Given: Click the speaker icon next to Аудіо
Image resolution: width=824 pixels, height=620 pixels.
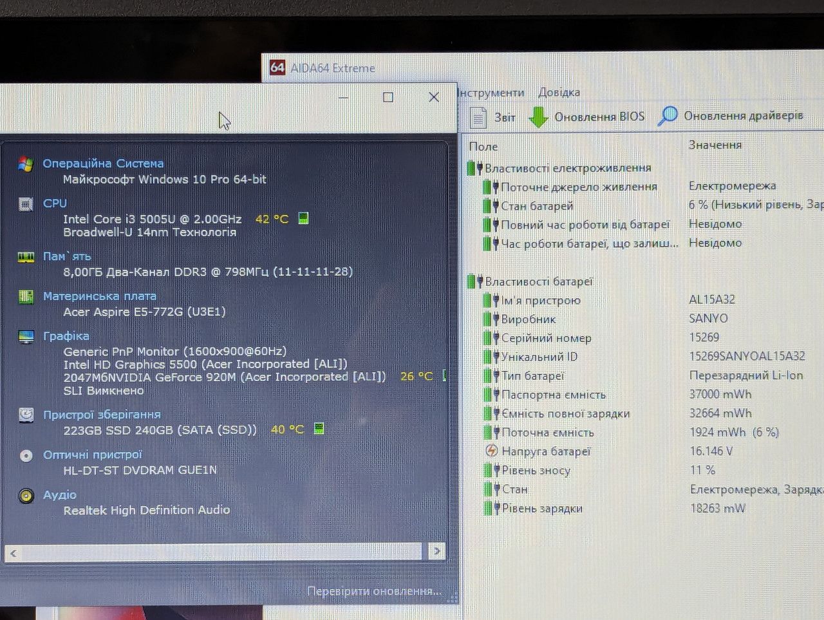Looking at the screenshot, I should (x=26, y=496).
